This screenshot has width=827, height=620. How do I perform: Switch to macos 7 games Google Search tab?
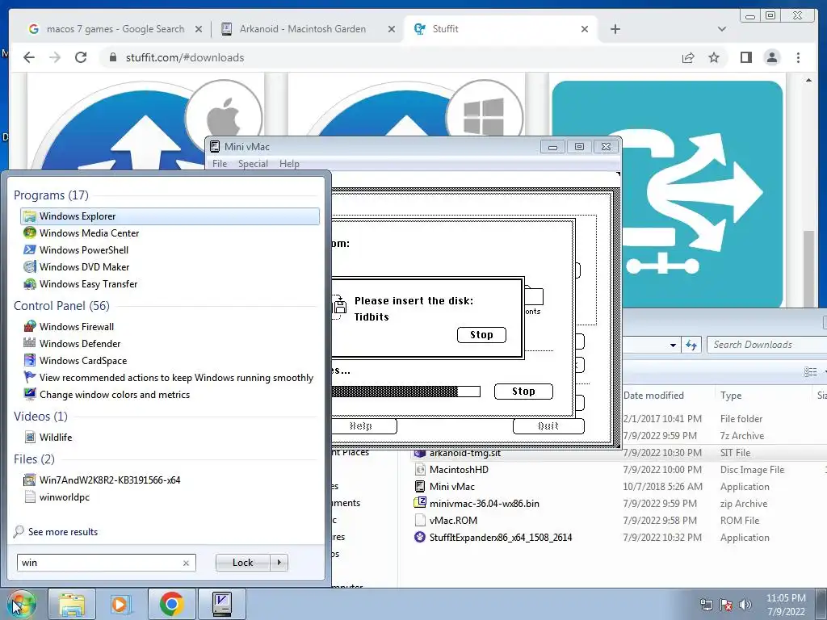[x=115, y=29]
